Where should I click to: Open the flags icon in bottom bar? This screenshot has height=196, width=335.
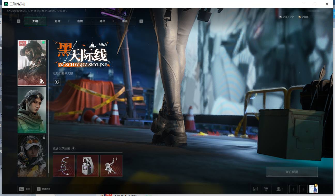[266, 189]
